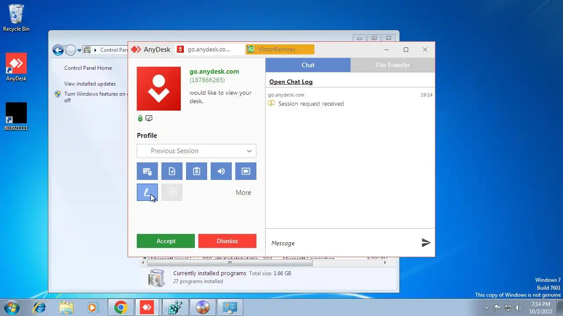Viewport: 563px width, 316px height.
Task: Click the AnyDesk taskbar button
Action: click(x=147, y=308)
